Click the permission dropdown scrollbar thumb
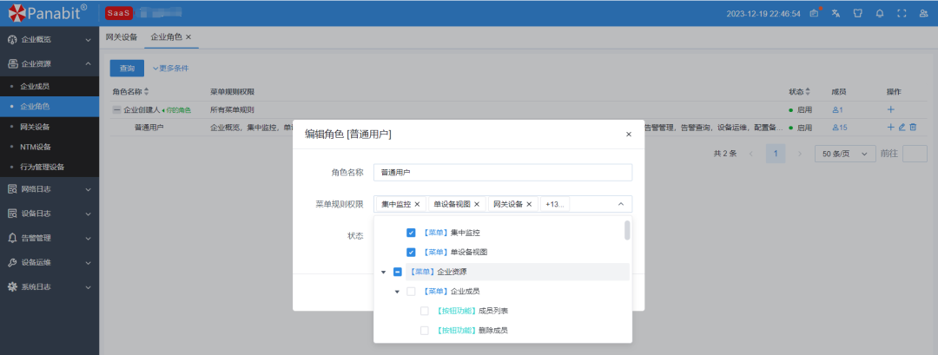Screen dimensions: 938x355 pyautogui.click(x=627, y=230)
